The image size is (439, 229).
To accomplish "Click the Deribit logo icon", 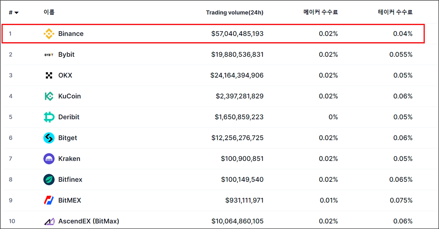I will [x=49, y=117].
